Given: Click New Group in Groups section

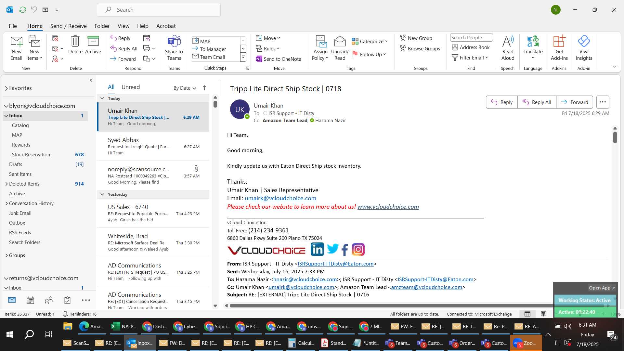Looking at the screenshot, I should [x=416, y=38].
